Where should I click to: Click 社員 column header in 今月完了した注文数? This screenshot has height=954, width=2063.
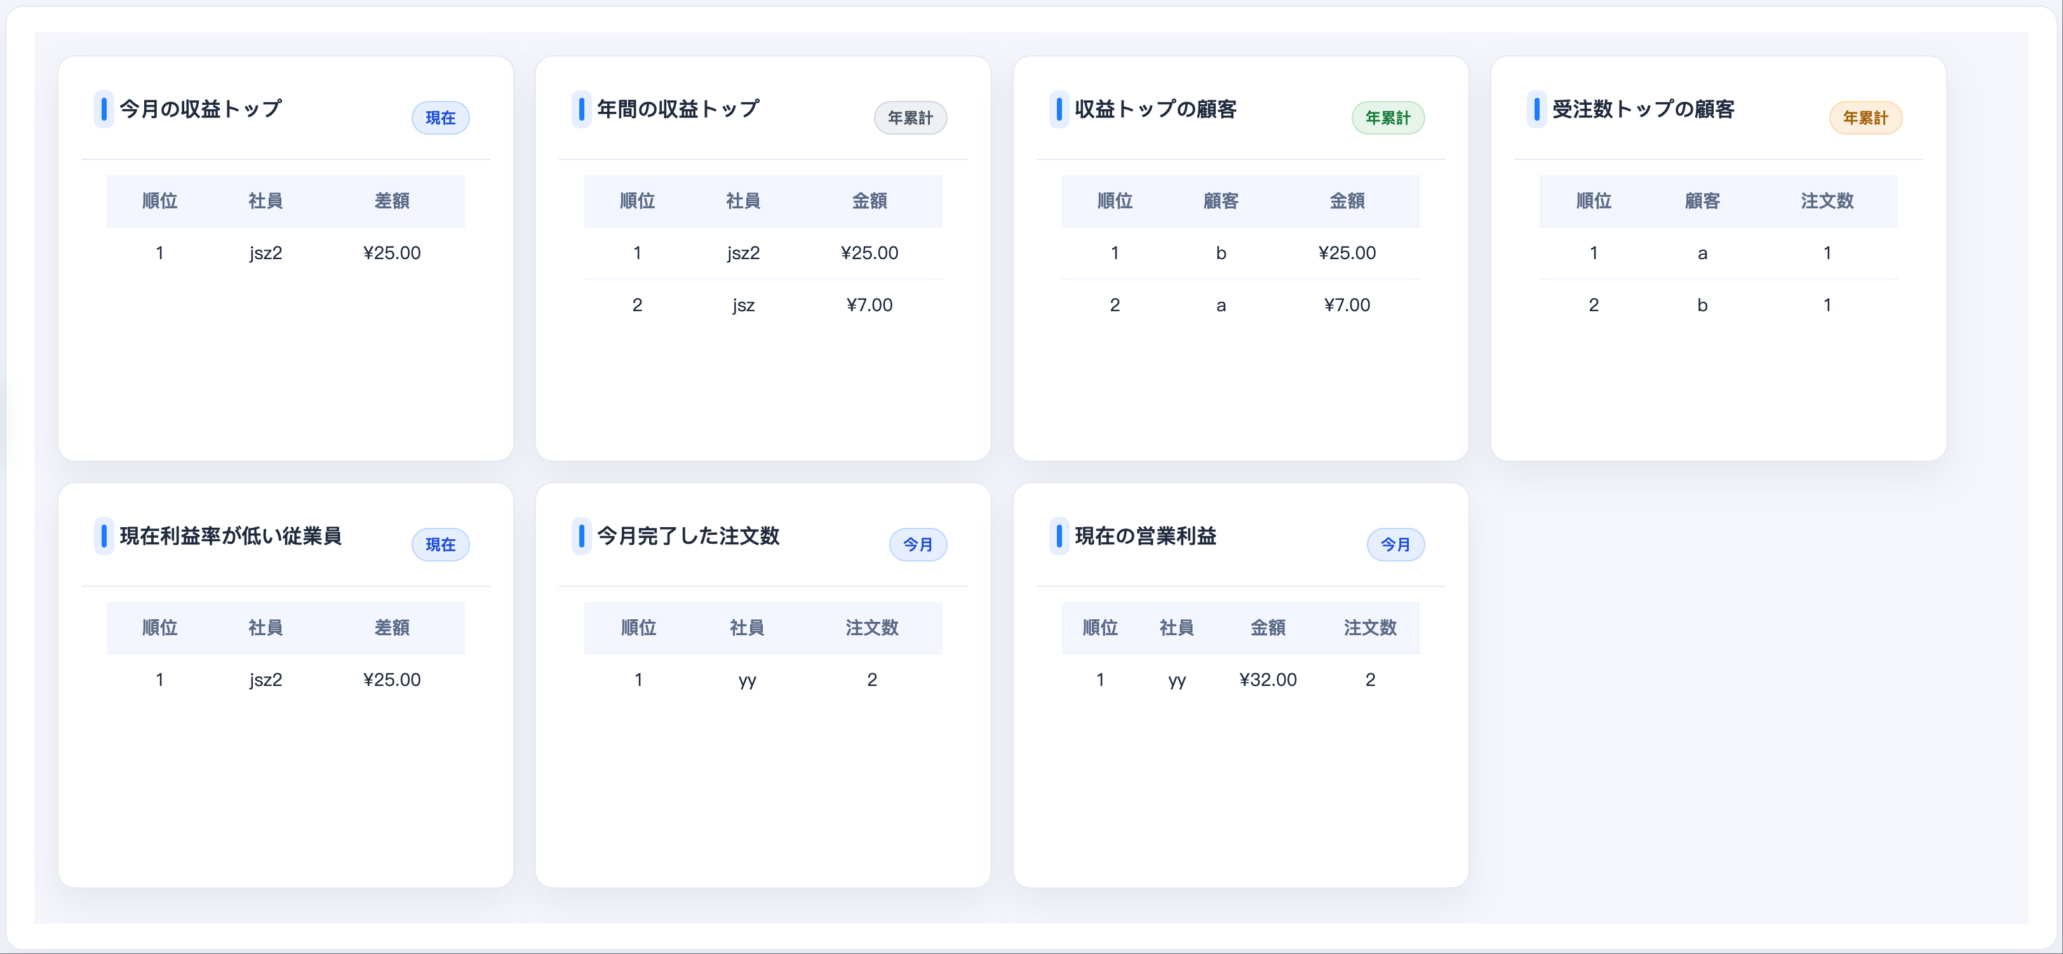pos(746,628)
